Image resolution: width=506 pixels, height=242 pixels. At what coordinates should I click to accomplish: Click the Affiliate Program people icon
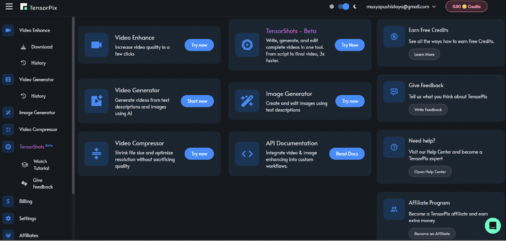[394, 209]
